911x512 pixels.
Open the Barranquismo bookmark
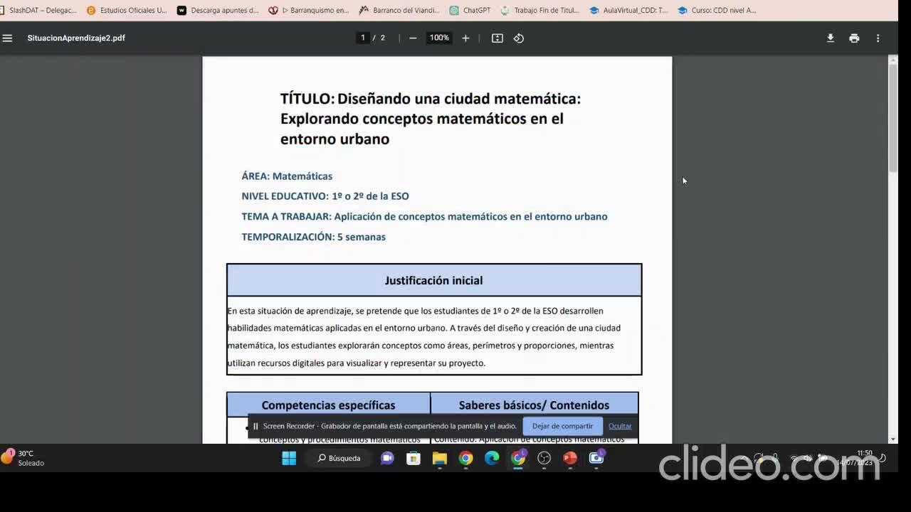309,11
